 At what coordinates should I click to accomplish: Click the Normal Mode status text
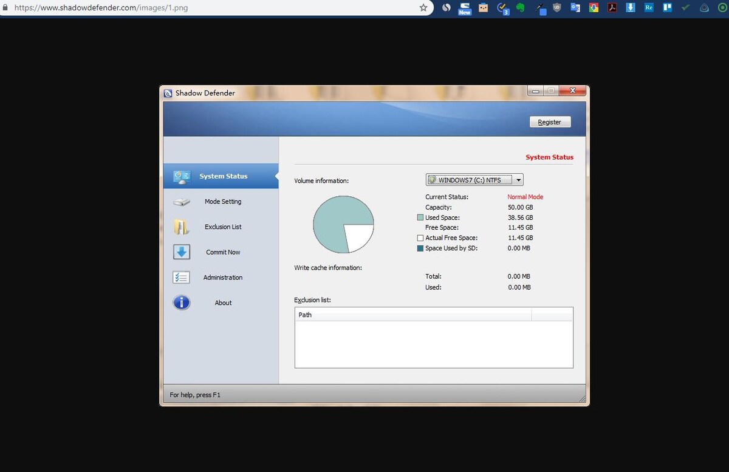click(x=525, y=197)
